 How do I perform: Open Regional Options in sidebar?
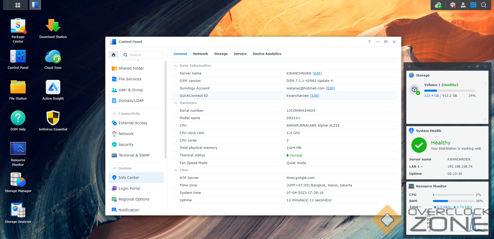134,199
